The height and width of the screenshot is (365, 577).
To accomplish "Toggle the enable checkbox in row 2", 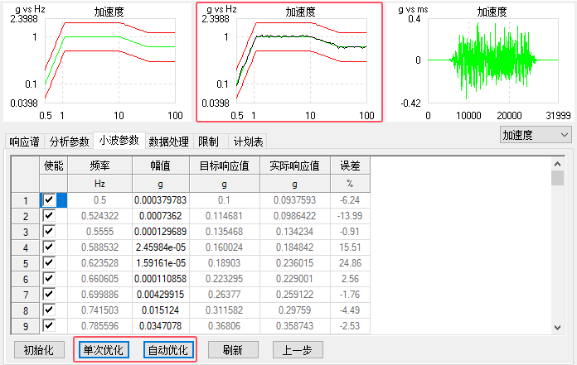I will 49,215.
